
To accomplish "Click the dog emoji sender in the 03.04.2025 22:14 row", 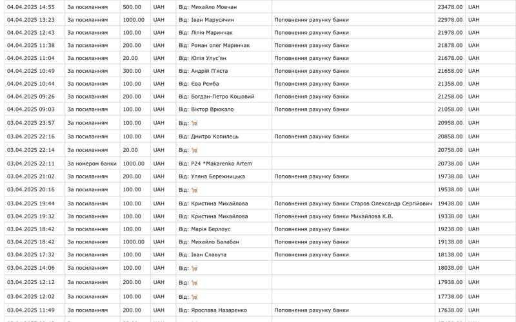I will 195,150.
